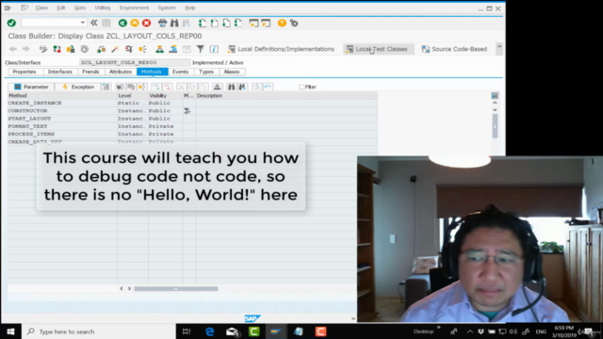Select the FORMAT_TEXT method
This screenshot has height=339, width=603.
click(27, 126)
